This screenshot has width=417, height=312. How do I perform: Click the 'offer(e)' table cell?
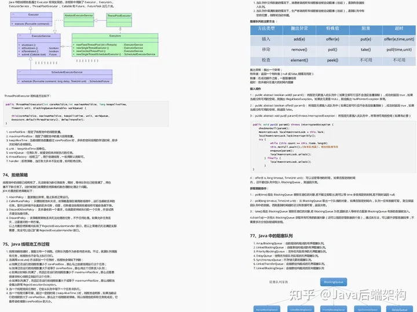click(332, 39)
